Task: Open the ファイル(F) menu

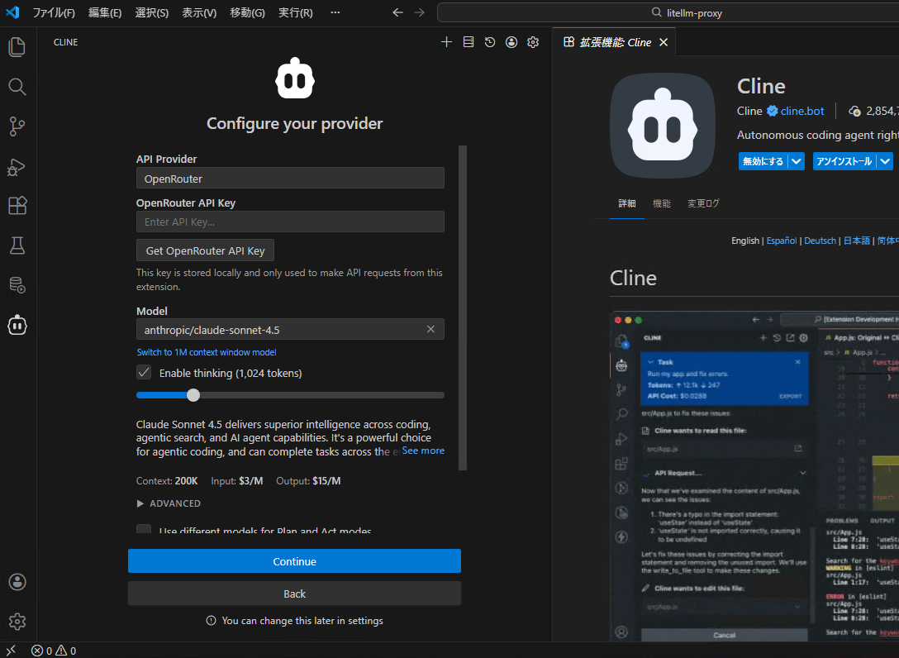Action: [x=54, y=12]
